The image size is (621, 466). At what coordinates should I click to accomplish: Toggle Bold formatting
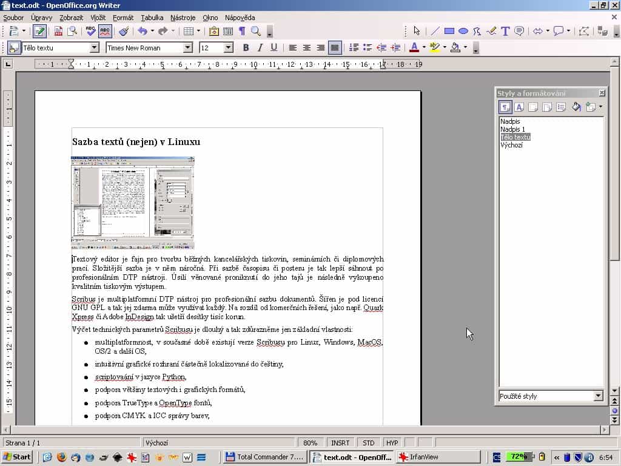tap(246, 48)
